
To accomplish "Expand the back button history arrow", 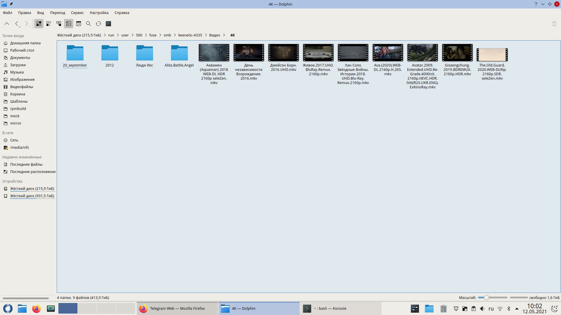I will click(x=20, y=27).
